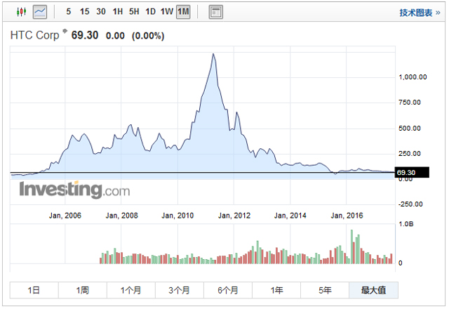Click the -250.00 price axis label
The width and height of the screenshot is (449, 309).
(x=410, y=204)
